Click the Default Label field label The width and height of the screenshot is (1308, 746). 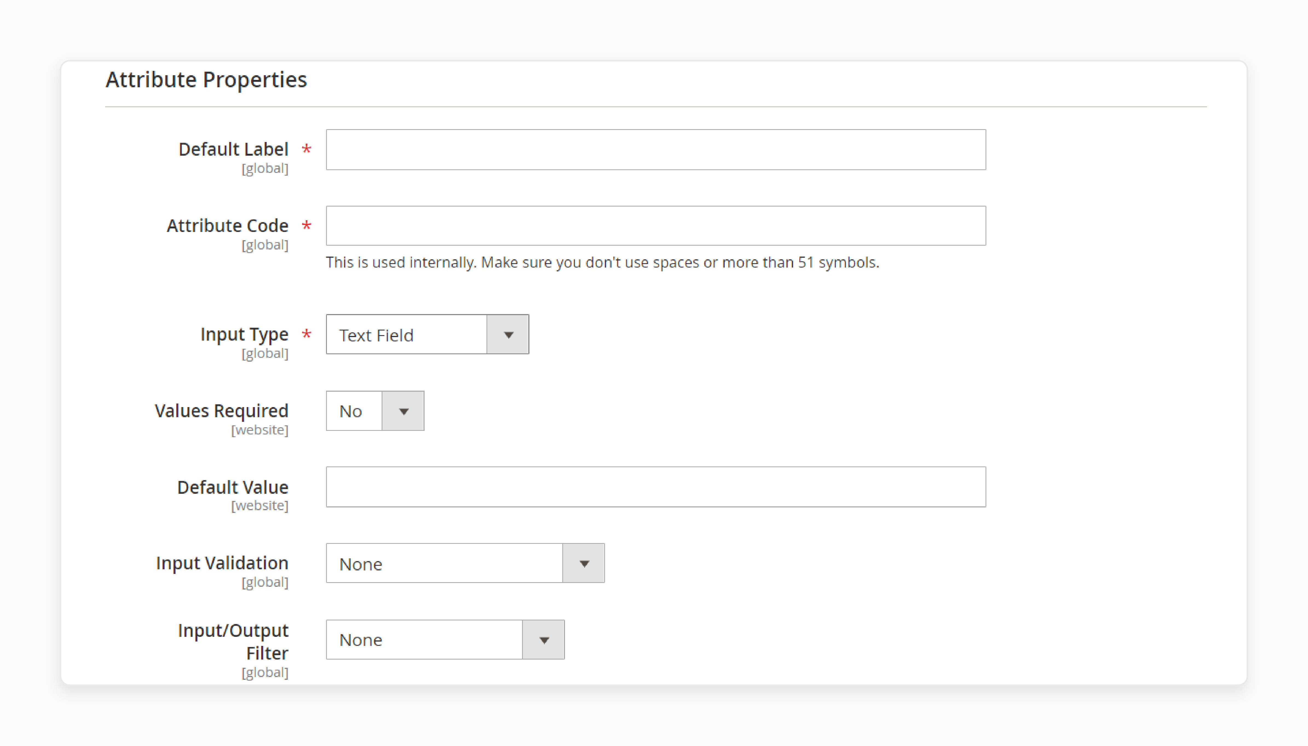pyautogui.click(x=233, y=149)
